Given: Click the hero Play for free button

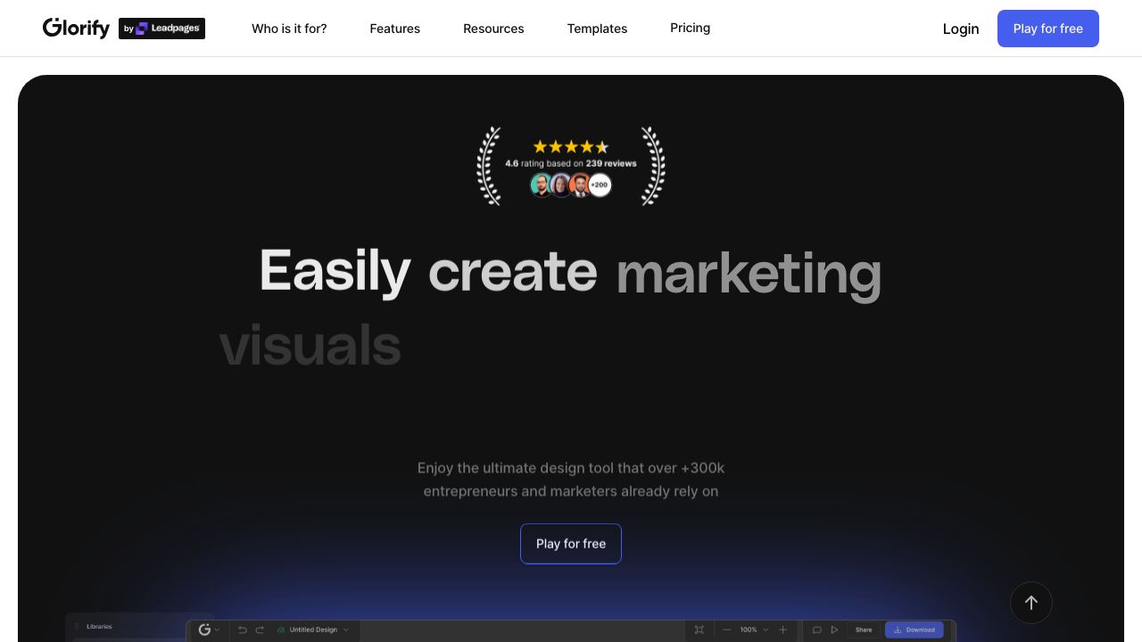Looking at the screenshot, I should point(571,544).
